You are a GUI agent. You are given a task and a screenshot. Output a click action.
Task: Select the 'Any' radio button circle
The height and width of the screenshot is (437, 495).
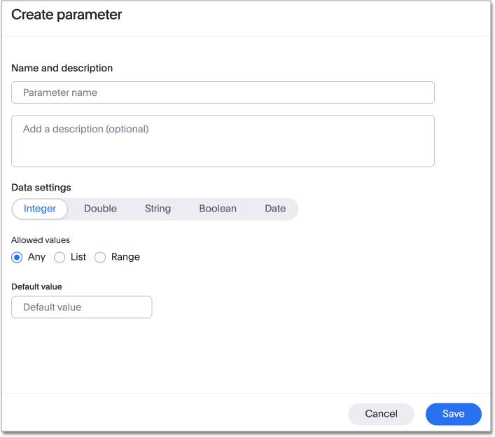pos(17,257)
